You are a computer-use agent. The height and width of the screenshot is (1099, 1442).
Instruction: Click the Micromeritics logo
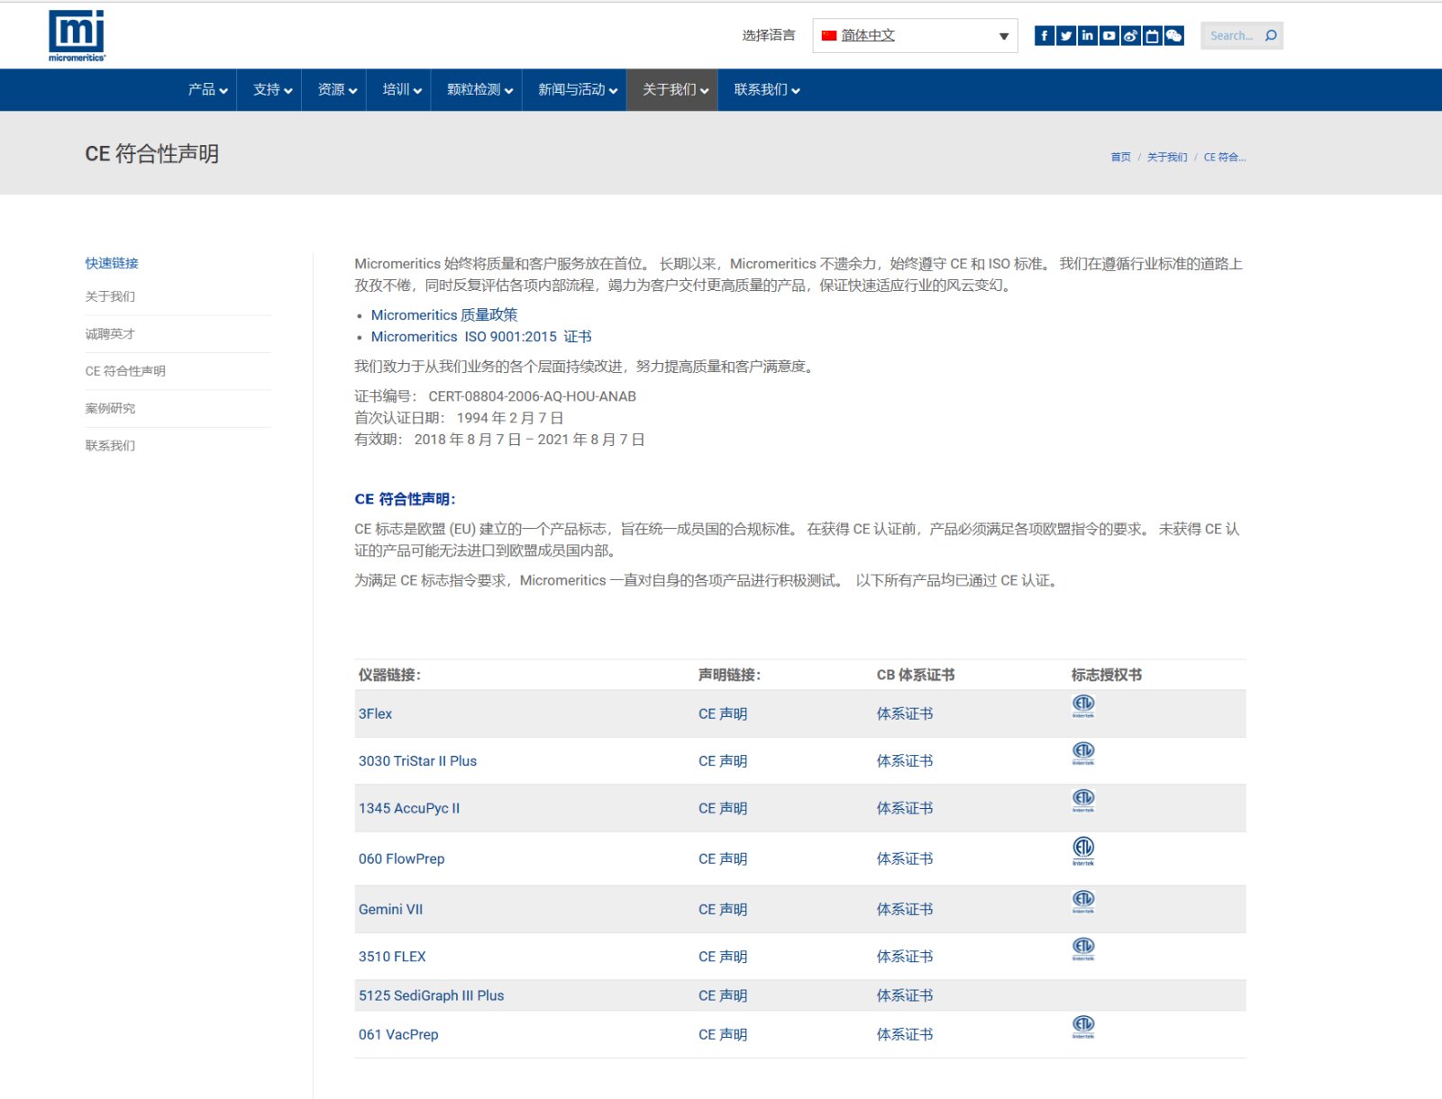pos(77,36)
